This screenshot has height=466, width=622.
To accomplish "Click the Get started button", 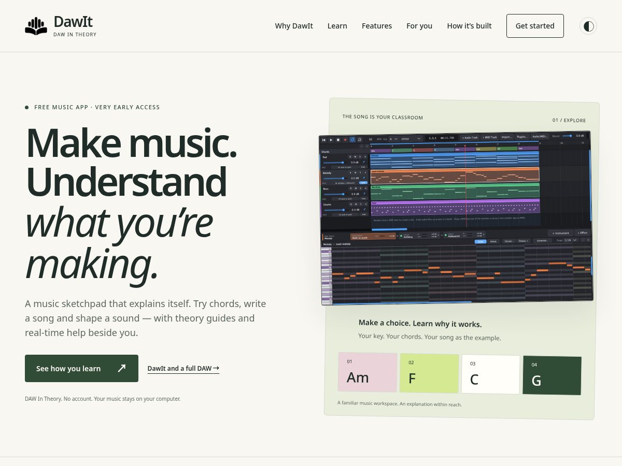I will (x=535, y=26).
